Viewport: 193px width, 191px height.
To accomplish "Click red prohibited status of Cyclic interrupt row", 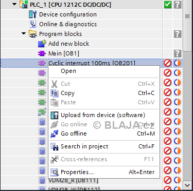I will tap(167, 63).
